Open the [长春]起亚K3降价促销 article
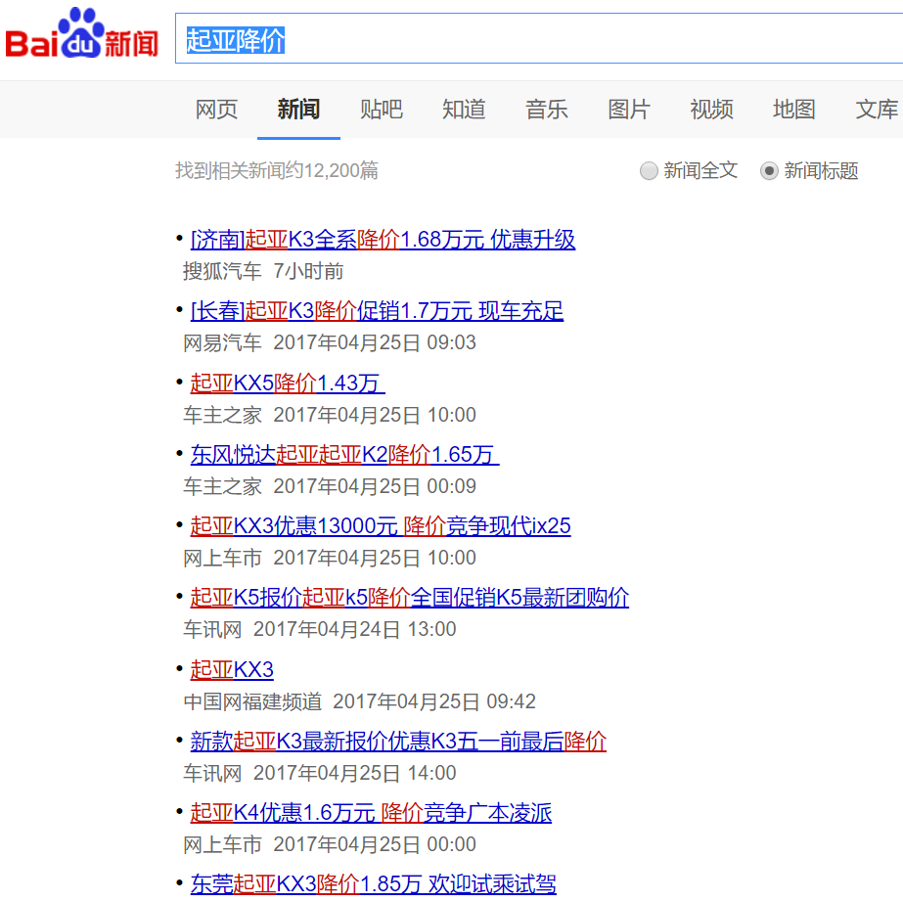The width and height of the screenshot is (903, 902). pos(377,311)
